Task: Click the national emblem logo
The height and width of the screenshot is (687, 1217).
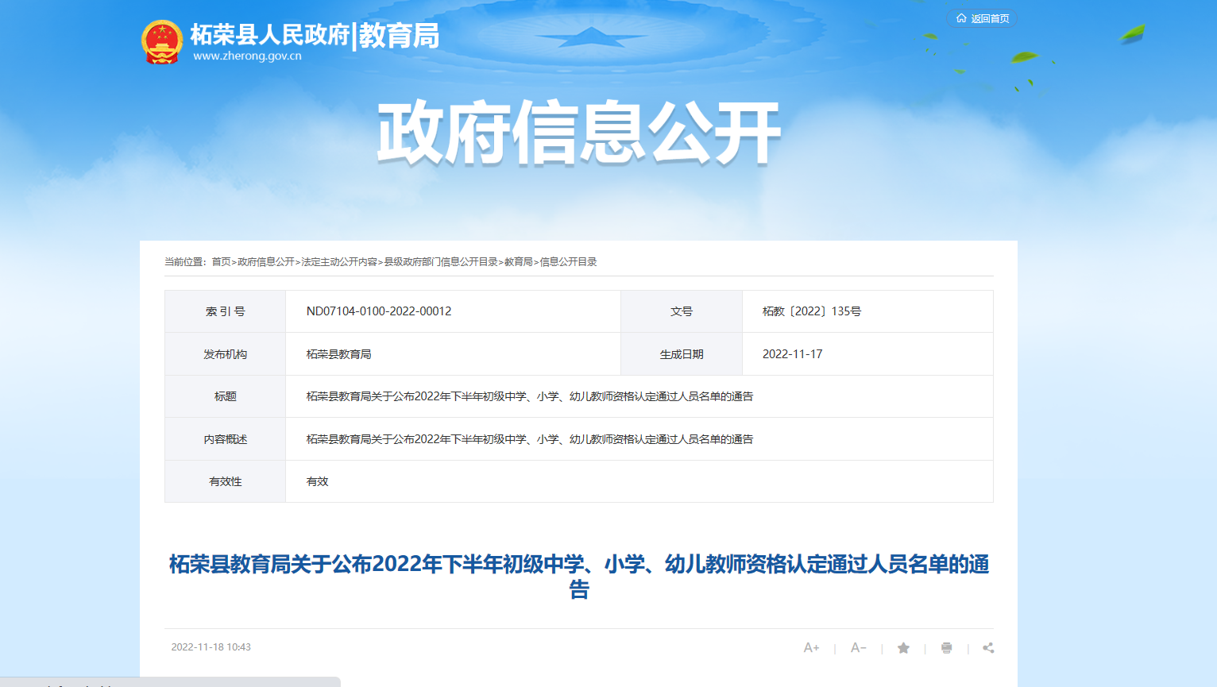Action: [x=162, y=42]
